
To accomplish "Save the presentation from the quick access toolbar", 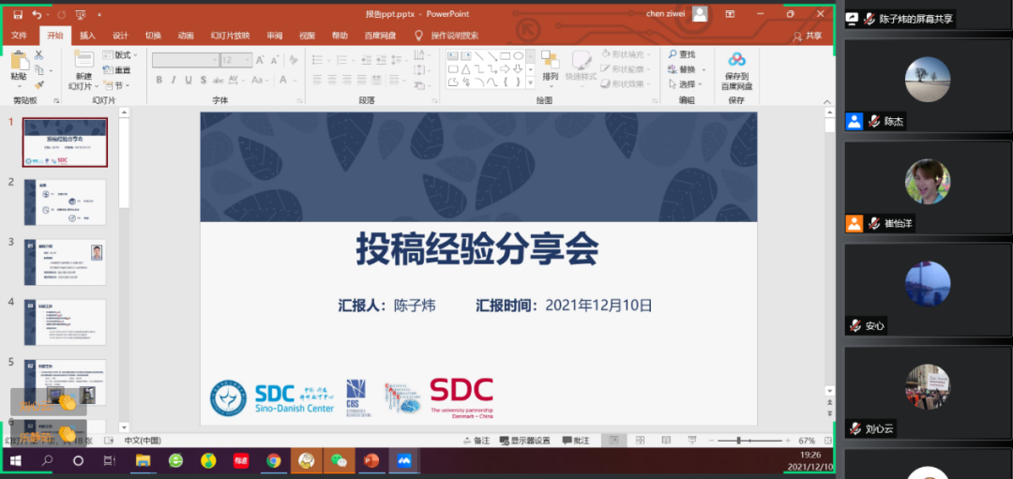I will [x=18, y=14].
